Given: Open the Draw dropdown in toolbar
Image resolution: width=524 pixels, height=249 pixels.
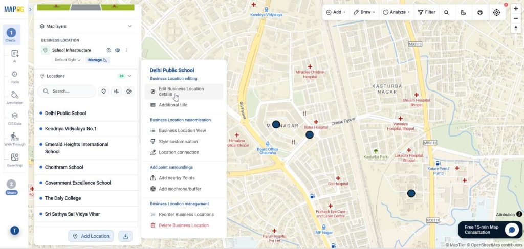Looking at the screenshot, I should [364, 12].
